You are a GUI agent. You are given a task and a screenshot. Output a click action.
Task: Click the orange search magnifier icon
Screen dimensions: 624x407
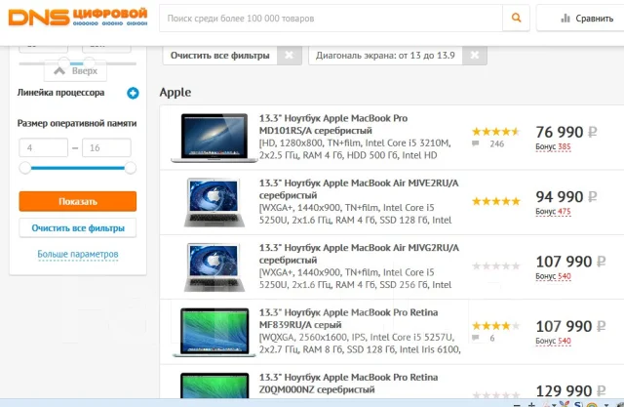[x=516, y=18]
